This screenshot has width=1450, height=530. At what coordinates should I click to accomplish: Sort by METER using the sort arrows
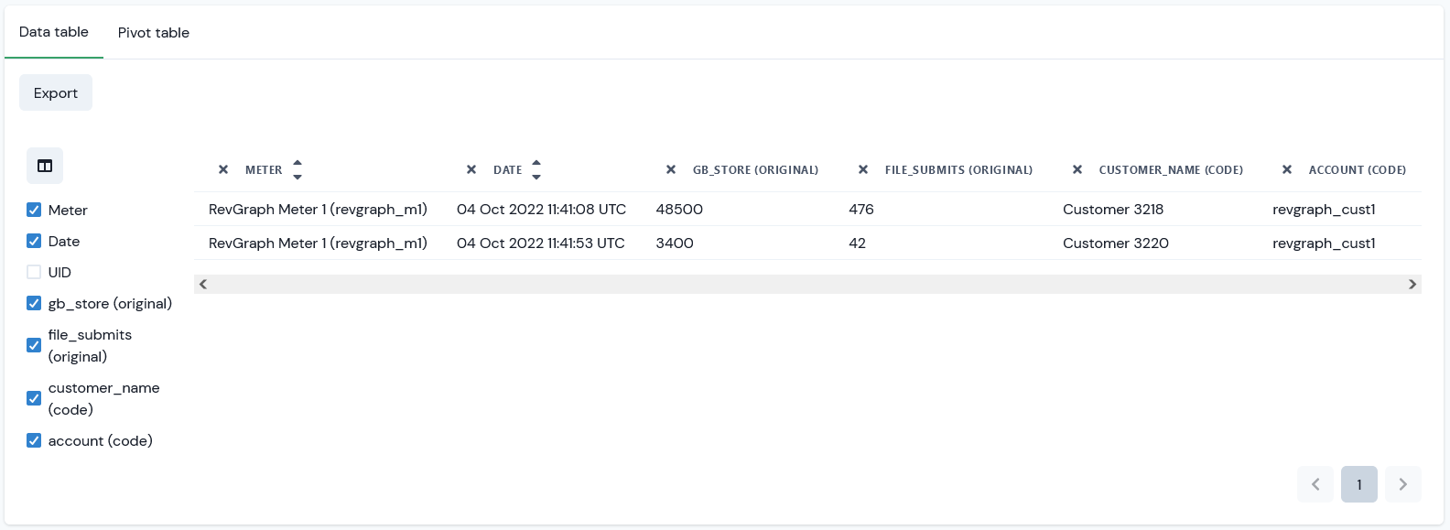tap(298, 169)
